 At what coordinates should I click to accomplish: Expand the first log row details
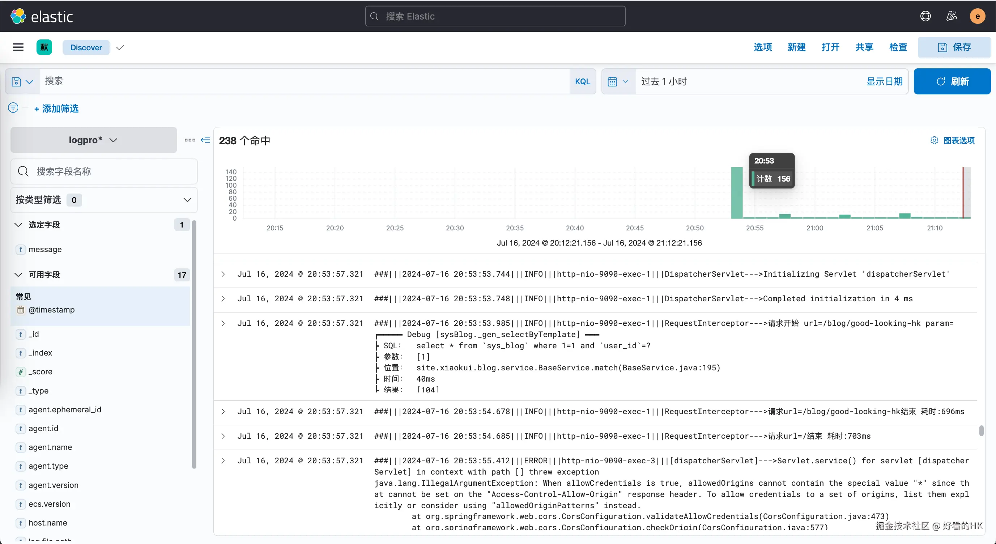pyautogui.click(x=223, y=274)
